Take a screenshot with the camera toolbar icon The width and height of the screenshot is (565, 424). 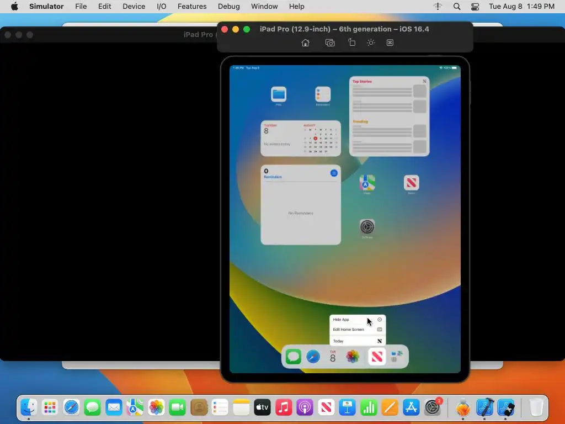330,43
